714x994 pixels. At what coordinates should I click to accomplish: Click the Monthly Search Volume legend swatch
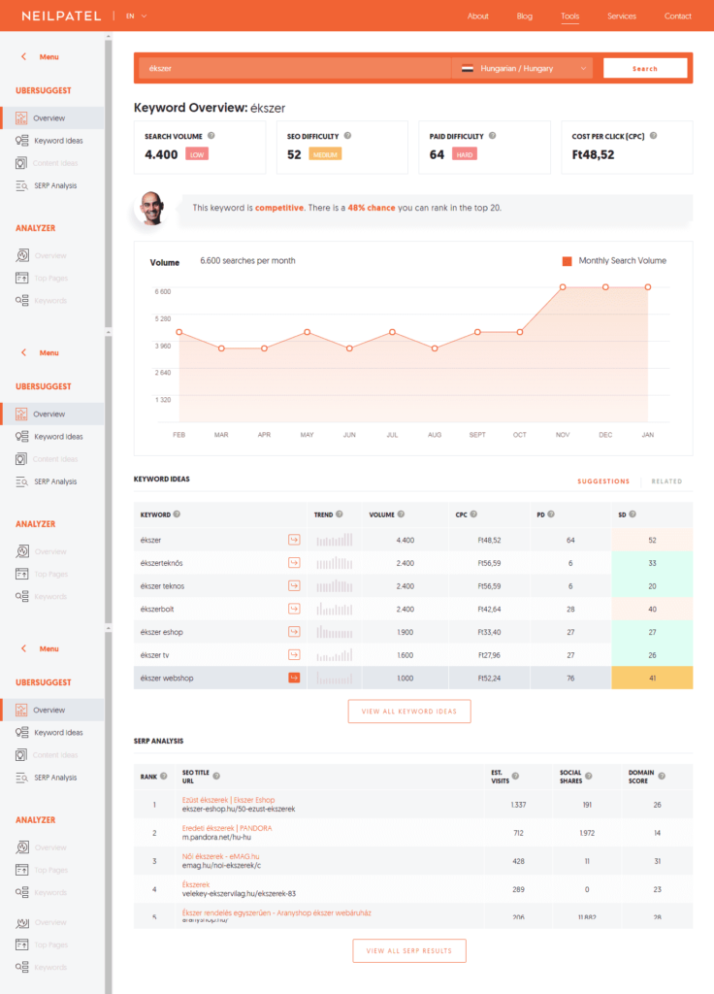(x=567, y=261)
